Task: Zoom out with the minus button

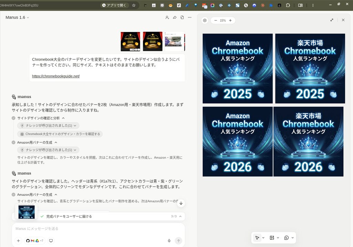Action: [216, 20]
